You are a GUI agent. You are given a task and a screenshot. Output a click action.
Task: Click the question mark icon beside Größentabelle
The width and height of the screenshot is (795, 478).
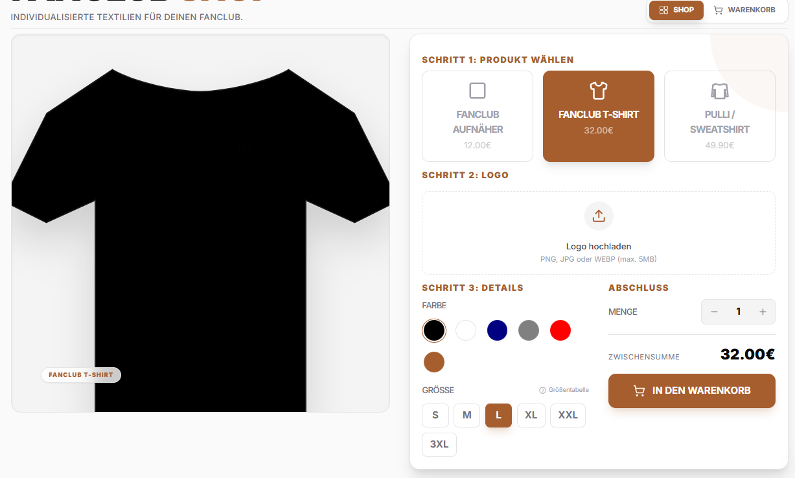543,390
